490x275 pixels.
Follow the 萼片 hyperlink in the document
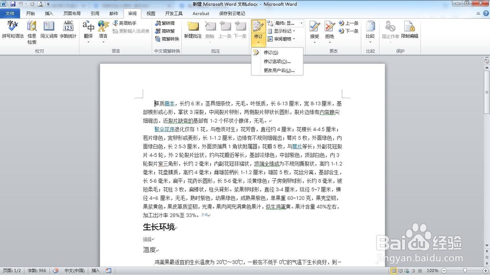click(297, 146)
